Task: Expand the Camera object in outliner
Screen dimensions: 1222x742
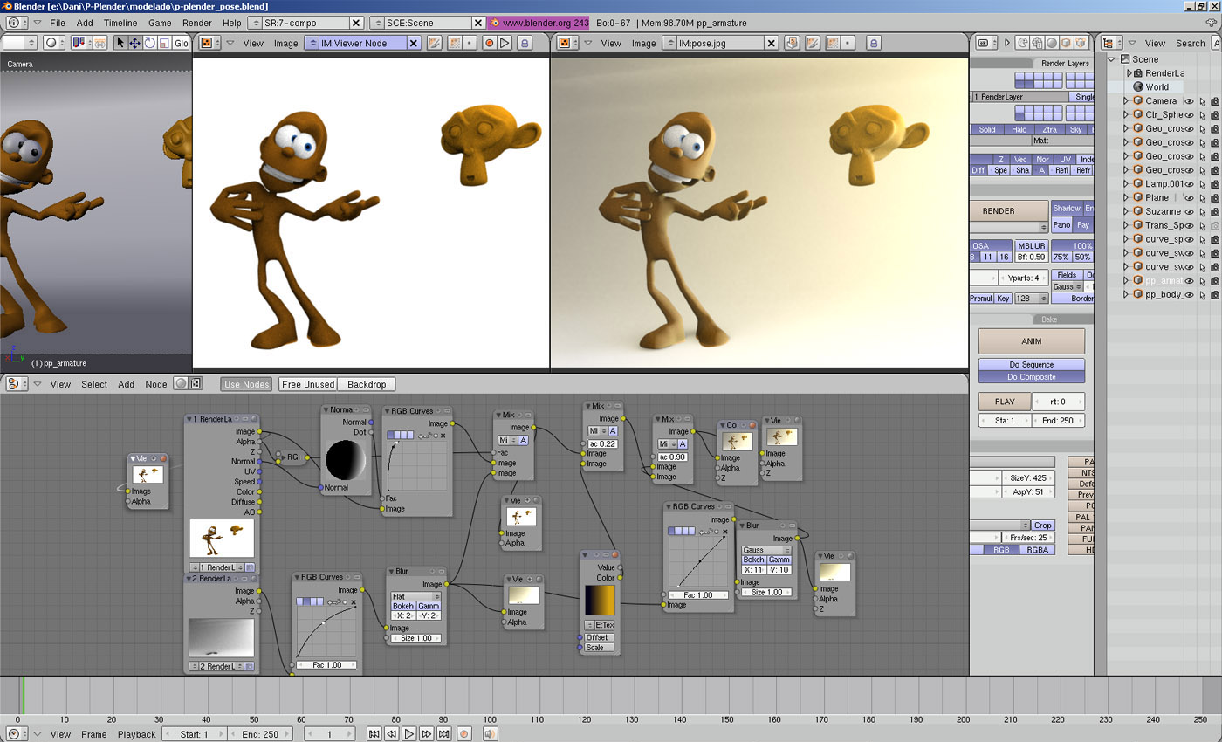Action: point(1125,101)
